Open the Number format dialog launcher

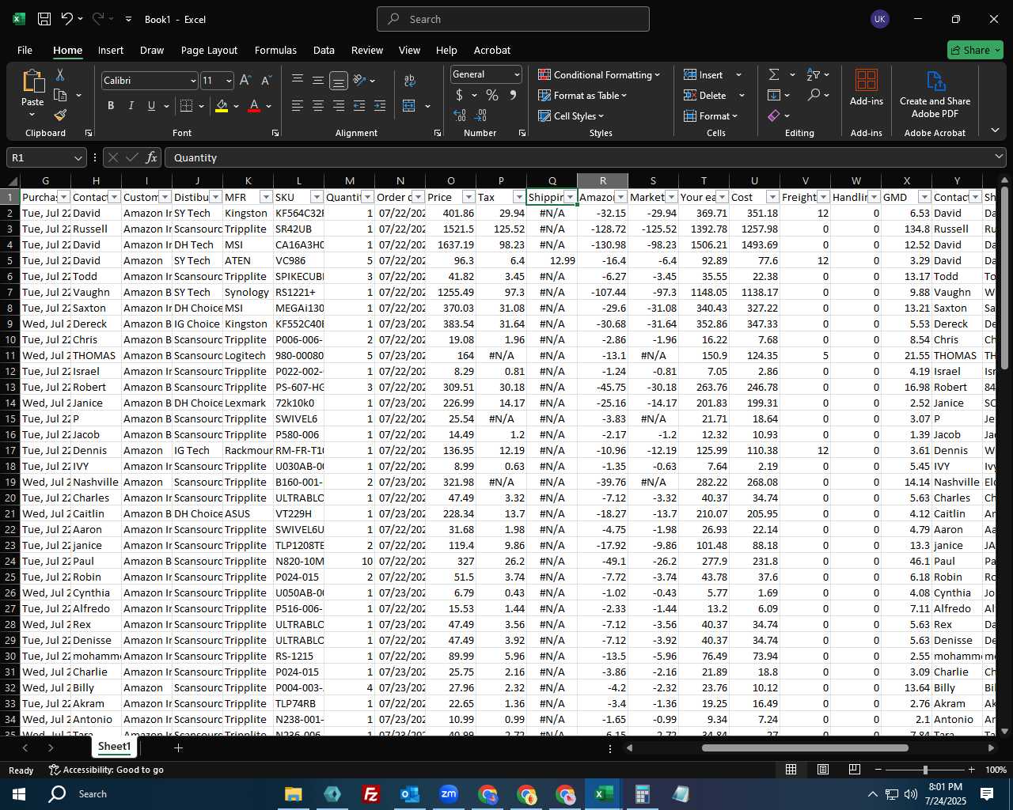pyautogui.click(x=522, y=133)
